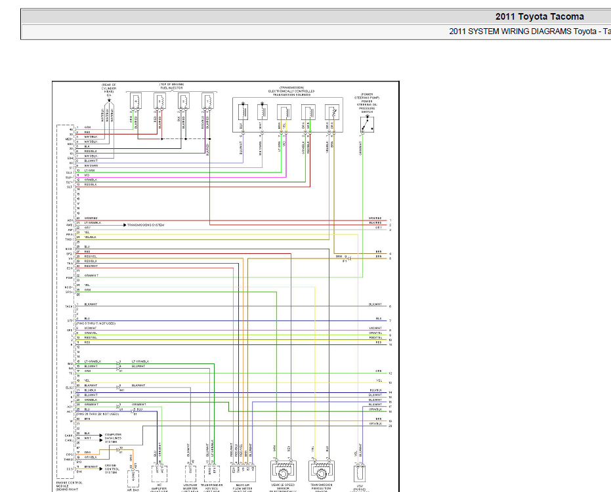Click the 'VIO' wire label at pin 11
This screenshot has width=611, height=492.
(x=87, y=175)
